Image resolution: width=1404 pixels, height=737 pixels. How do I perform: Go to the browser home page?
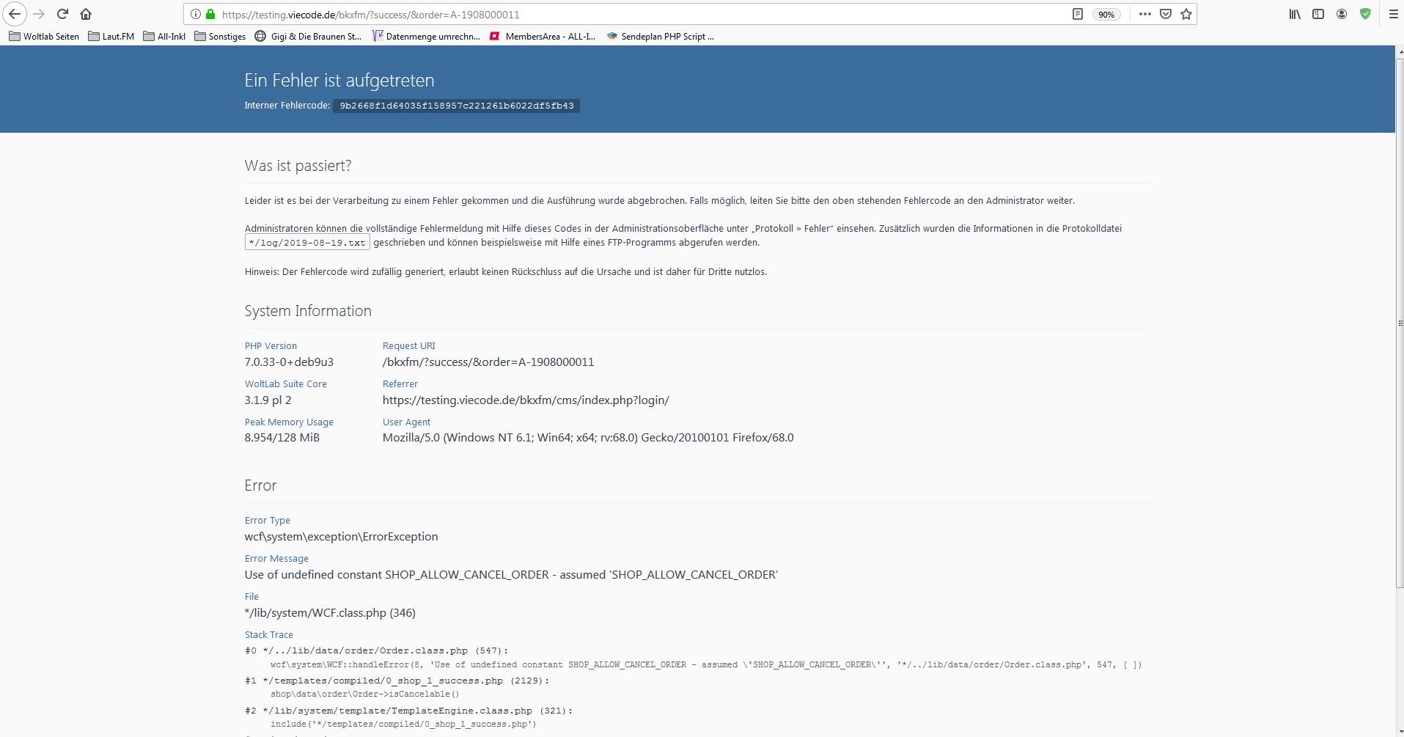pos(86,14)
